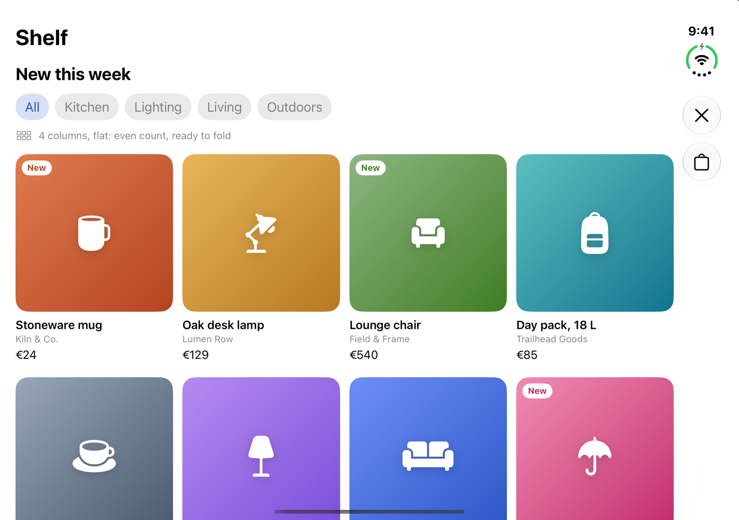
Task: Click the 9:41 clock
Action: (701, 31)
